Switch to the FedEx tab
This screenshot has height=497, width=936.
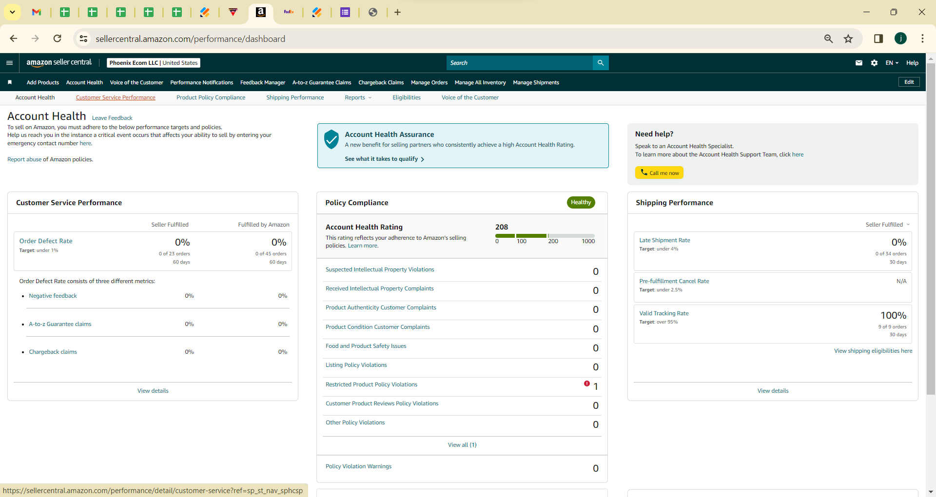click(x=289, y=12)
